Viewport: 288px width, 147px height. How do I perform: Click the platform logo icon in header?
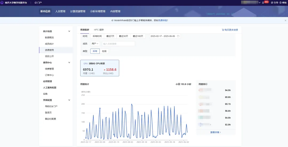pos(2,3)
